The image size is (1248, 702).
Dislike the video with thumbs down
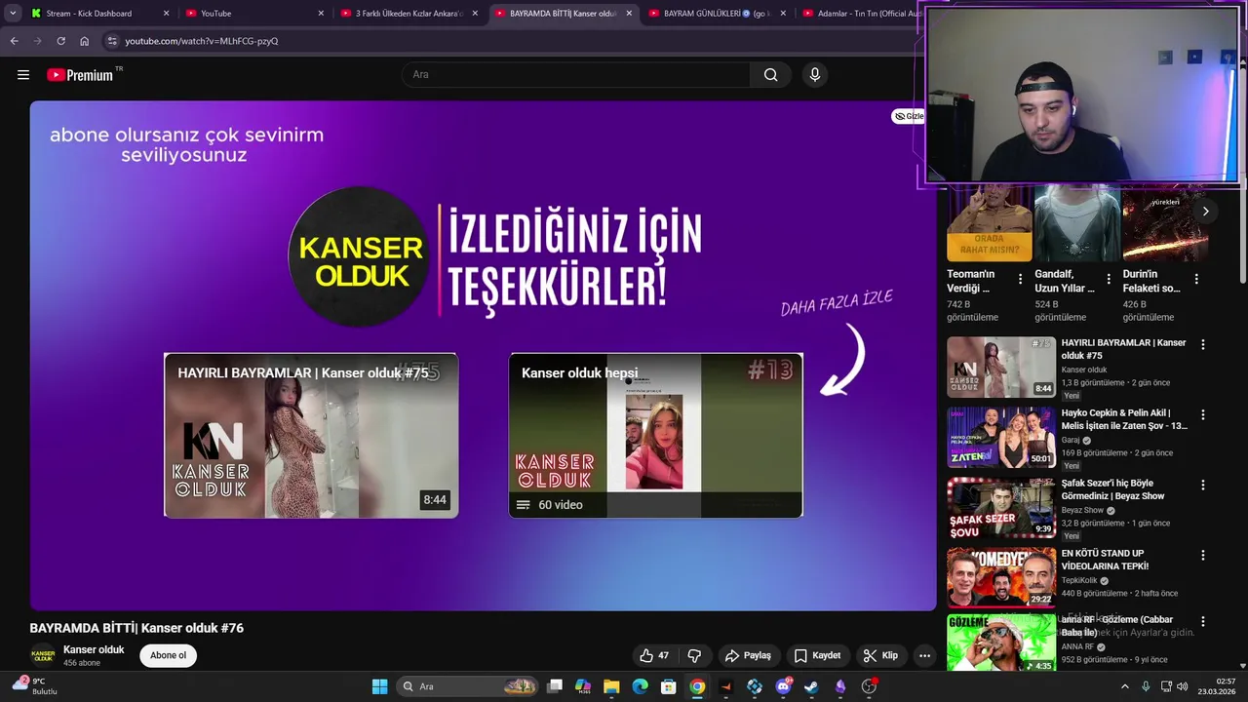[695, 655]
